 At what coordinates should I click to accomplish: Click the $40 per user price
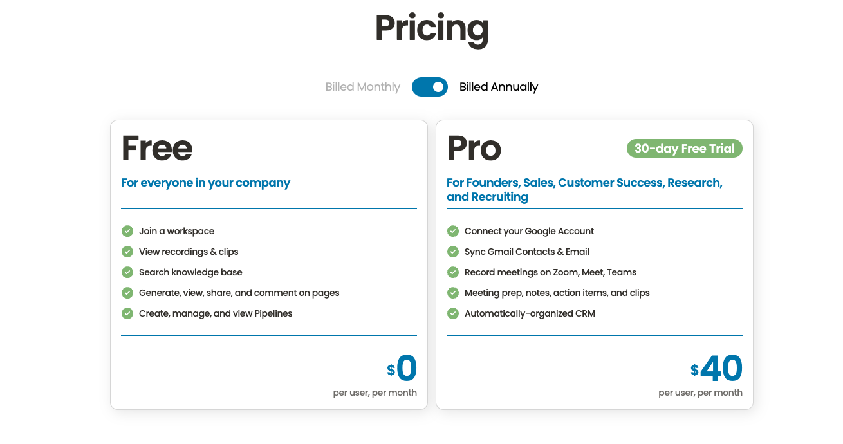(716, 369)
